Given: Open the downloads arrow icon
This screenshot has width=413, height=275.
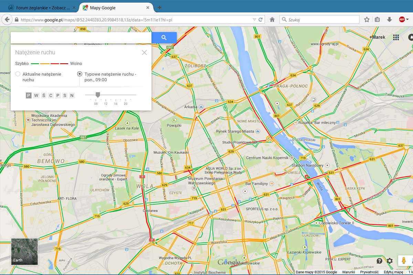Looking at the screenshot, I should (389, 20).
